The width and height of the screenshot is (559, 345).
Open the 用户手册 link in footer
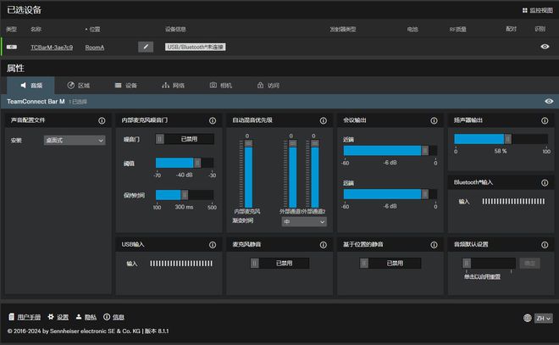[x=25, y=317]
